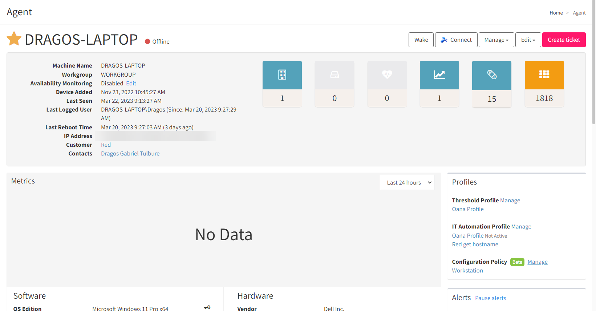Image resolution: width=596 pixels, height=311 pixels.
Task: Open the Oana Profile marked Not Active
Action: (468, 235)
